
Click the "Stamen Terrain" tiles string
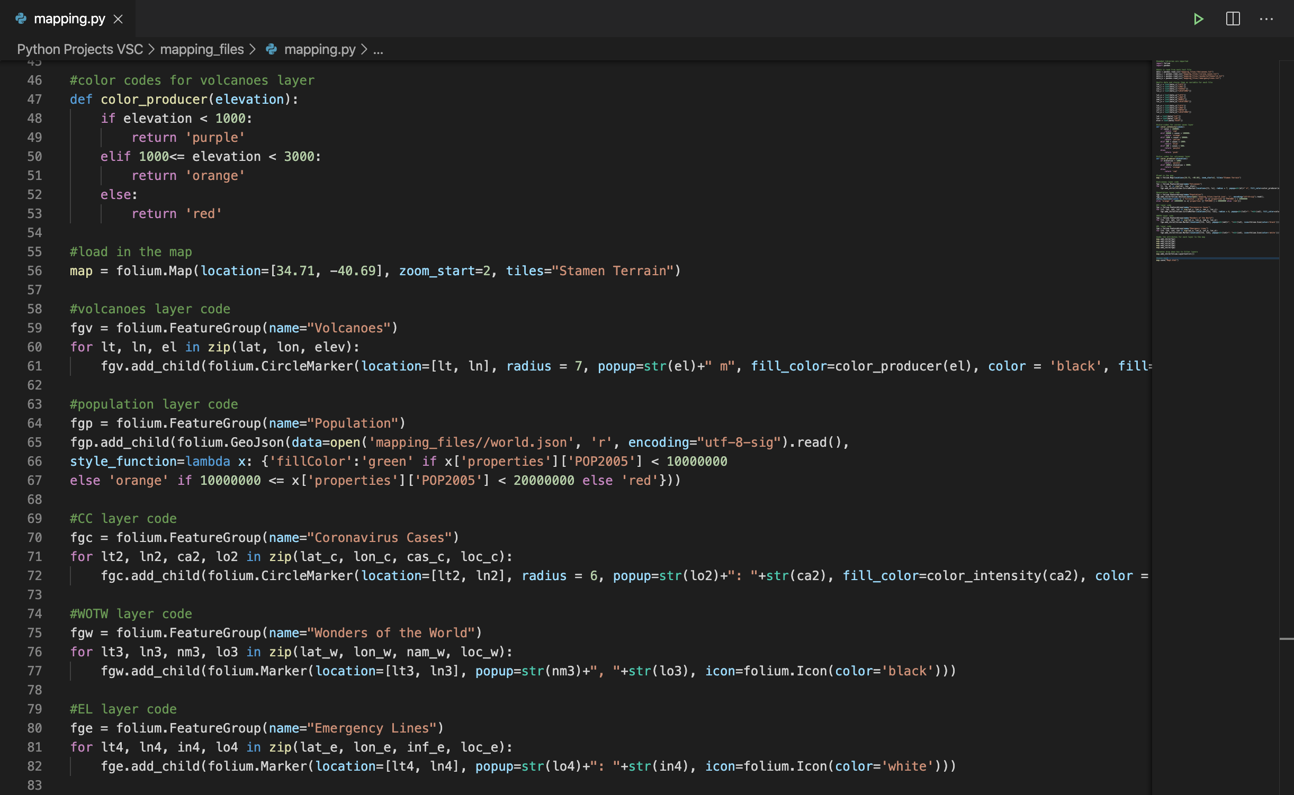click(x=612, y=271)
